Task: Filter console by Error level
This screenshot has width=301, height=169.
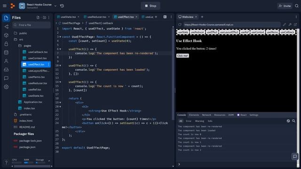Action: (189, 121)
